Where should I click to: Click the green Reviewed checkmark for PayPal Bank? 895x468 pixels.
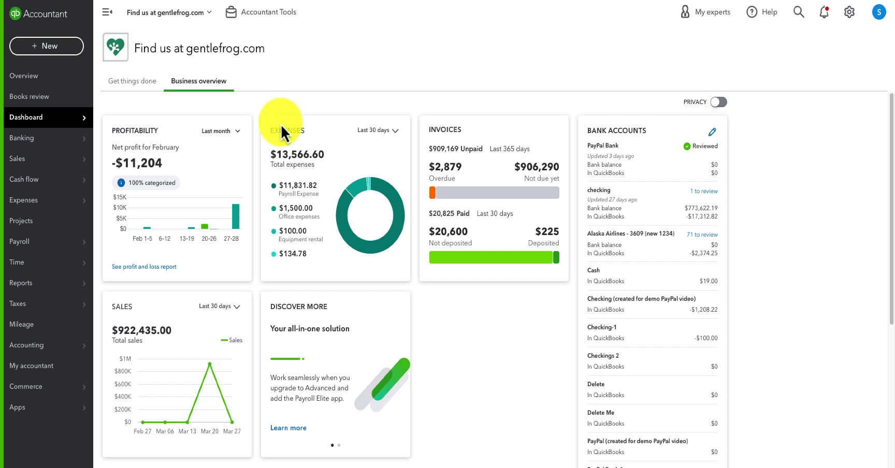pyautogui.click(x=687, y=146)
